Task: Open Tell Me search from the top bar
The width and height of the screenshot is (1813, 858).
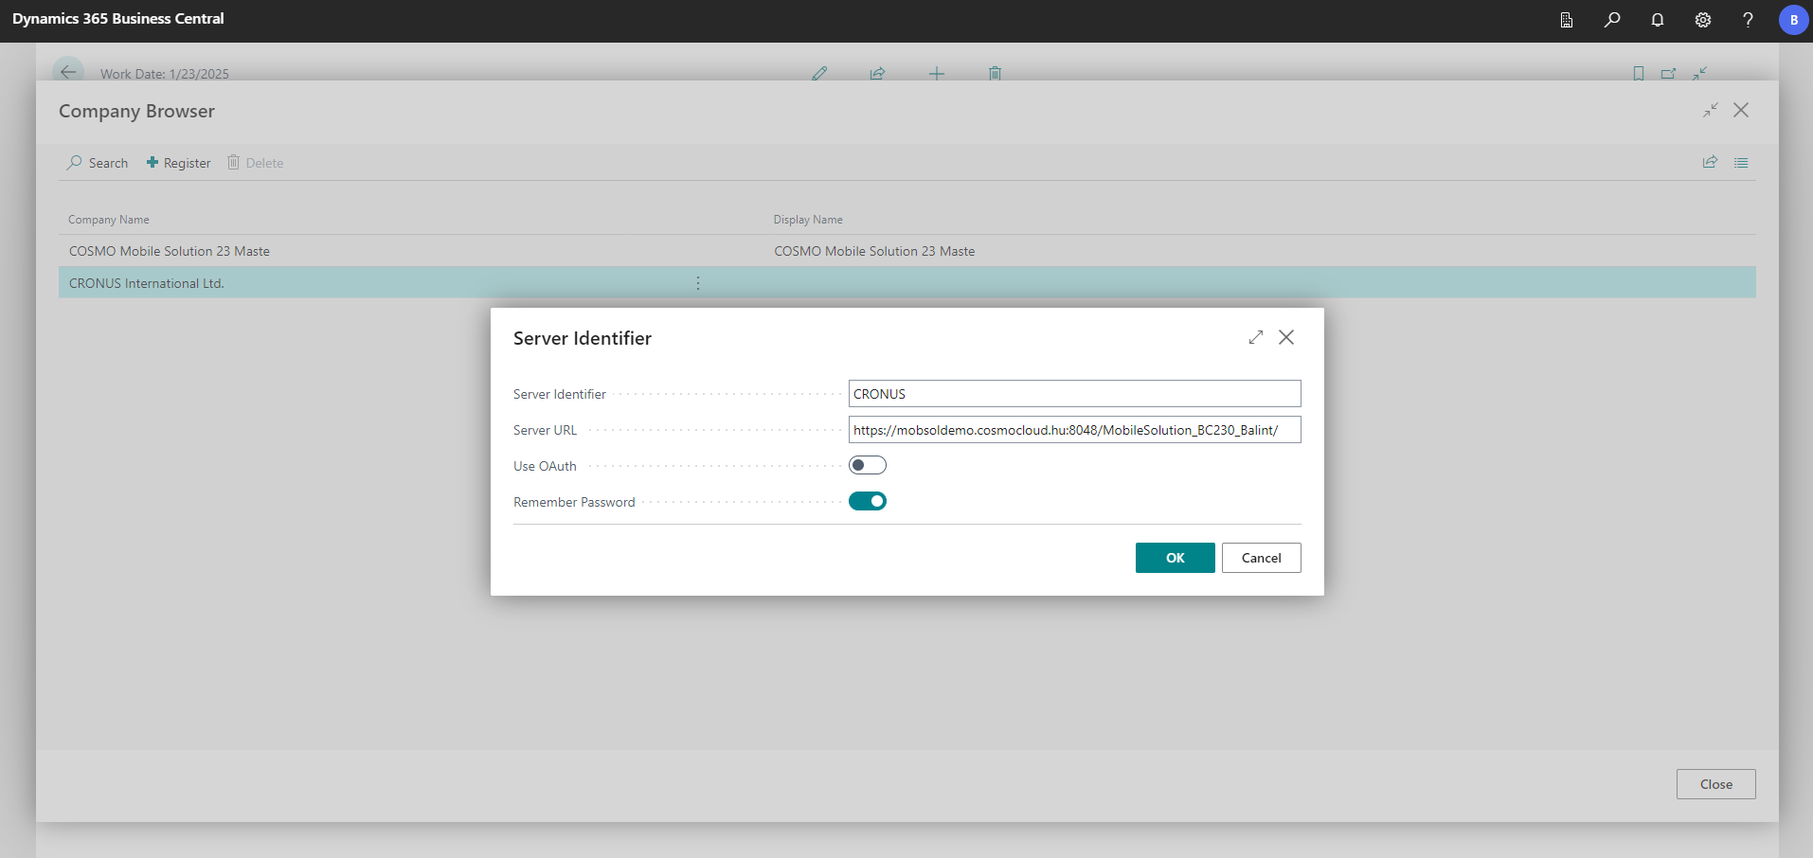Action: coord(1613,20)
